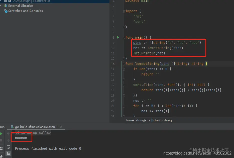Image resolution: width=234 pixels, height=158 pixels.
Task: Click 'func main()' declaration
Action: pos(136,37)
